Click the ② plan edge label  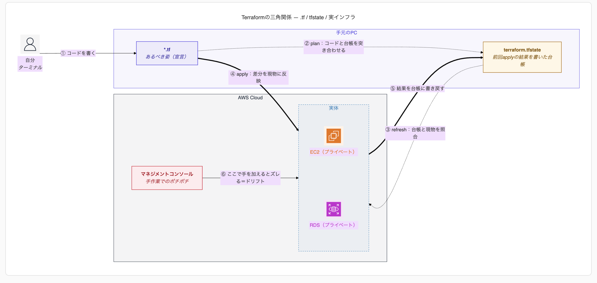(x=333, y=47)
